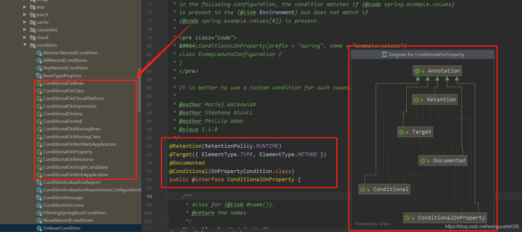Click the @Target annotation in code

point(181,154)
